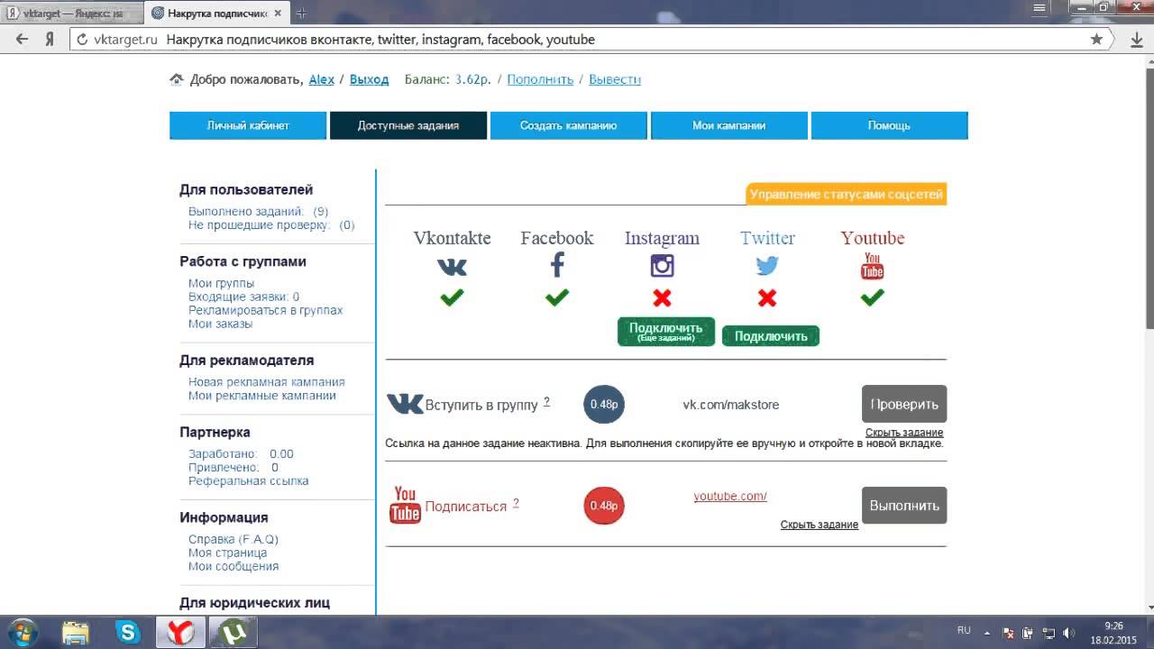The image size is (1154, 649).
Task: Click the Instagram camera icon
Action: [x=662, y=266]
